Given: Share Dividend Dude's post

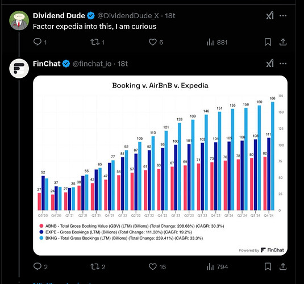Looking at the screenshot, I should [283, 42].
